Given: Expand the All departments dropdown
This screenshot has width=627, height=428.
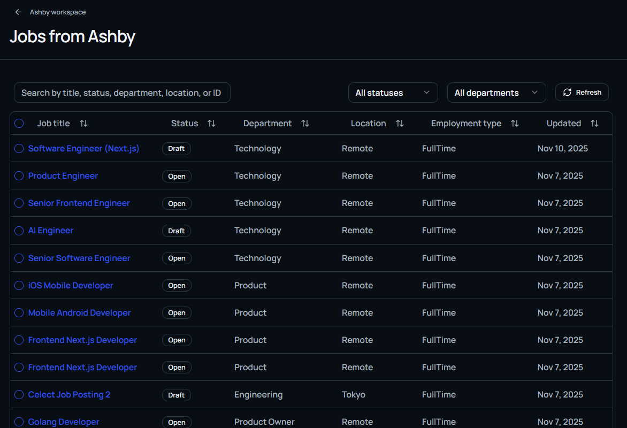Looking at the screenshot, I should pyautogui.click(x=496, y=93).
